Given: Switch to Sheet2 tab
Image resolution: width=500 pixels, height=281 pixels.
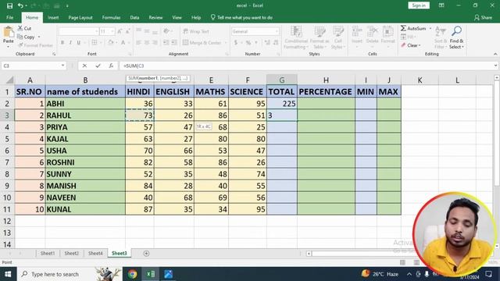Looking at the screenshot, I should [x=71, y=253].
